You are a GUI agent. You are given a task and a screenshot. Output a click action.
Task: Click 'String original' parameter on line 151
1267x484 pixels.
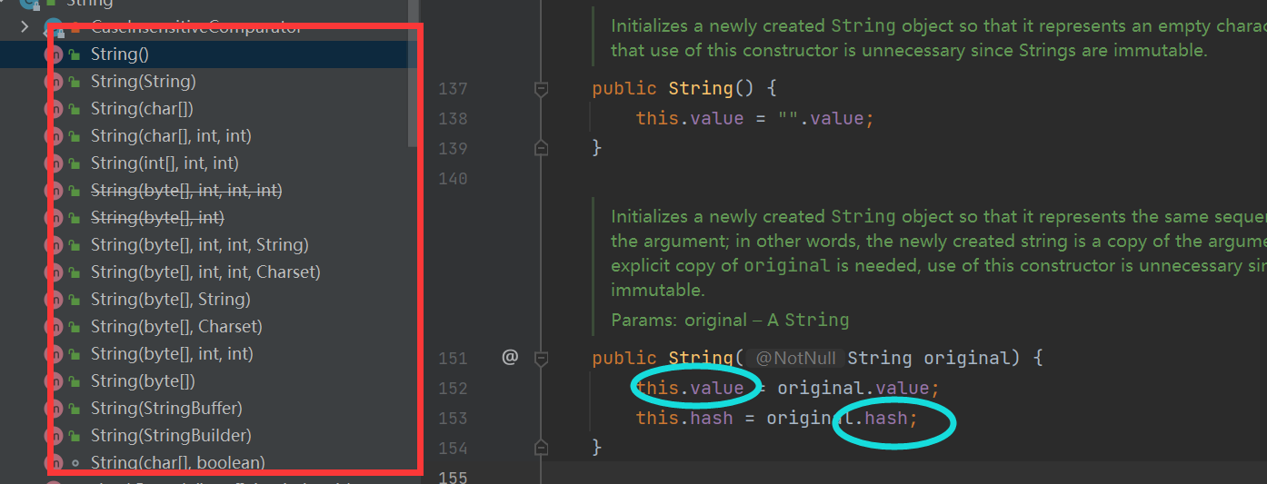pyautogui.click(x=927, y=358)
